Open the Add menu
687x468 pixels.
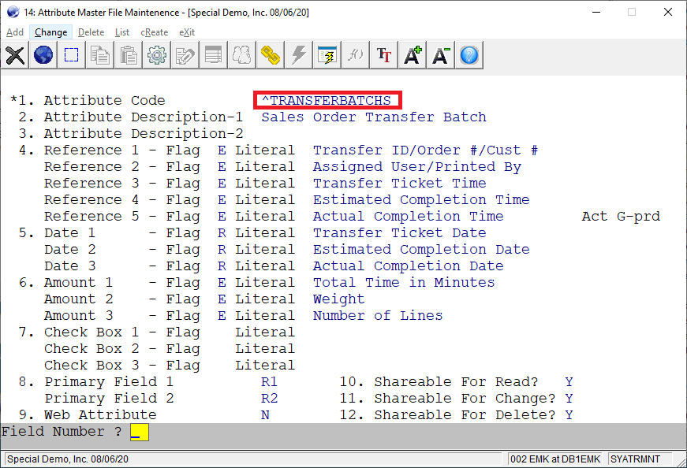click(x=15, y=32)
